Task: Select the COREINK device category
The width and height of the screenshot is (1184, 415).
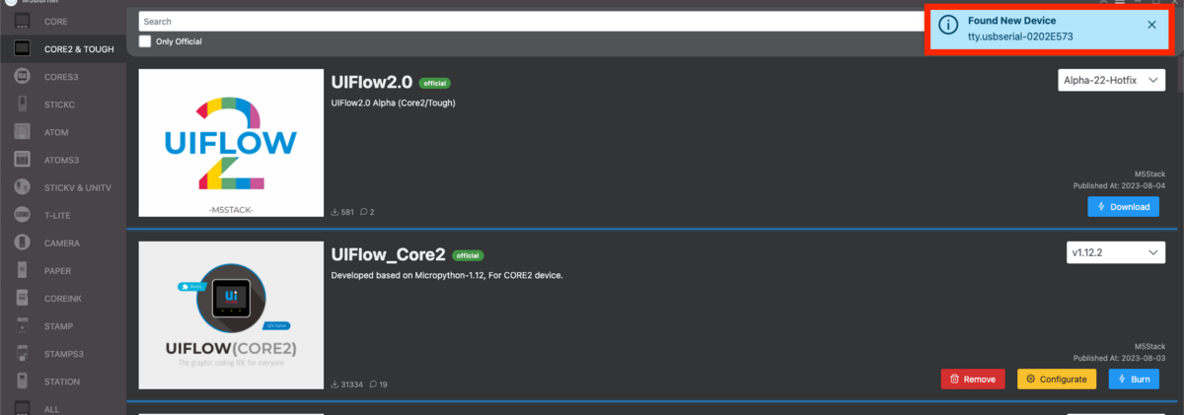Action: click(x=63, y=298)
